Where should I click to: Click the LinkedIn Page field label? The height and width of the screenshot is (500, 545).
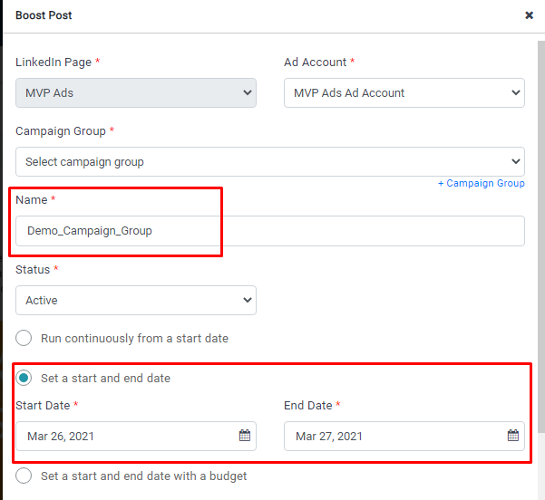tap(53, 62)
